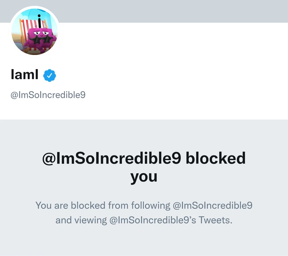
Task: Click @ImSoIncredible9 in the bold heading
Action: coord(111,159)
